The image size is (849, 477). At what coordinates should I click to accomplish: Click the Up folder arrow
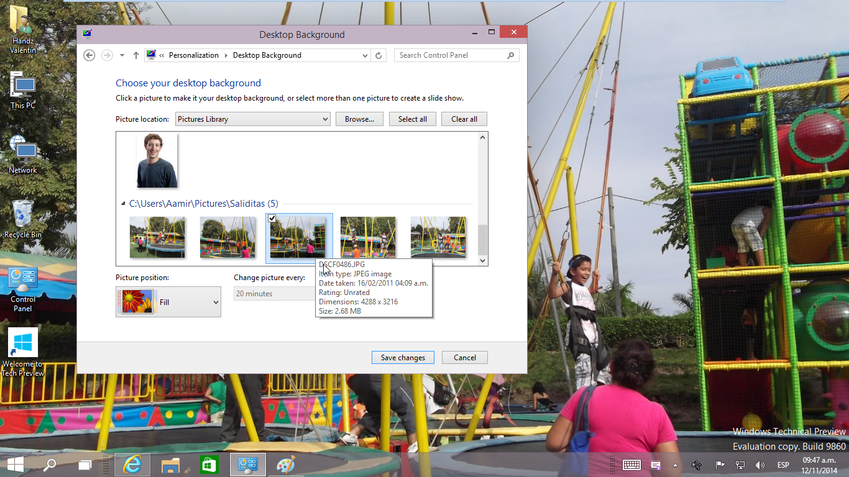[136, 55]
